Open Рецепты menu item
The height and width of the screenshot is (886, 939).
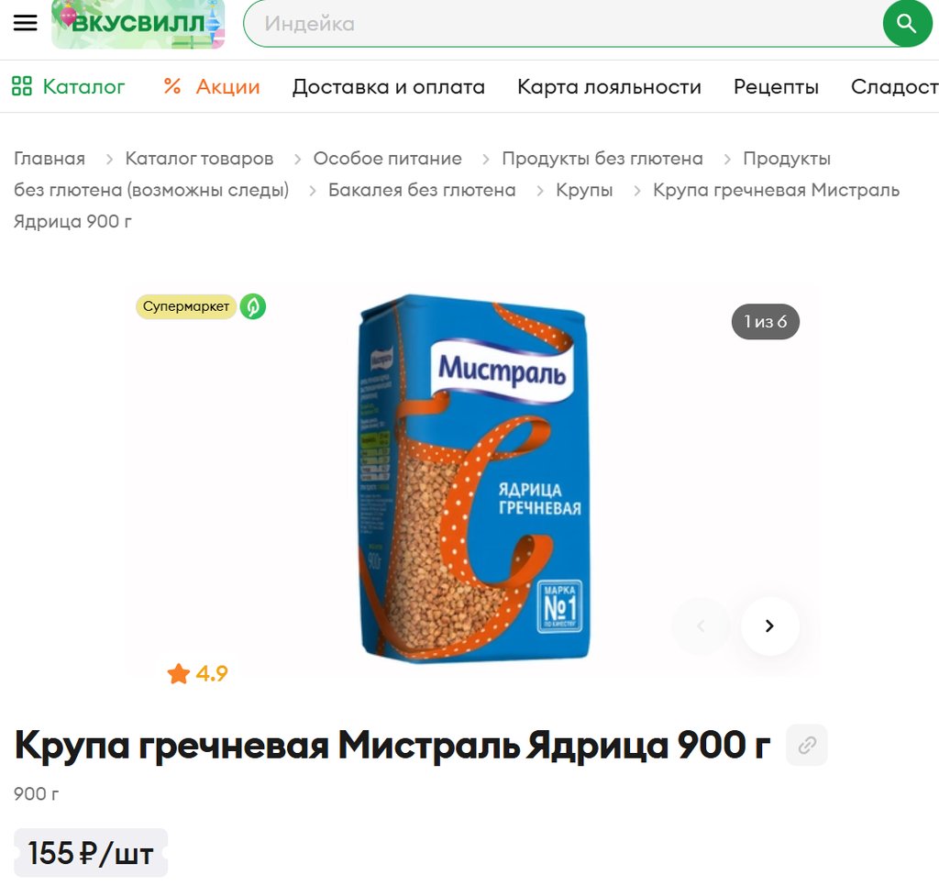(x=776, y=87)
